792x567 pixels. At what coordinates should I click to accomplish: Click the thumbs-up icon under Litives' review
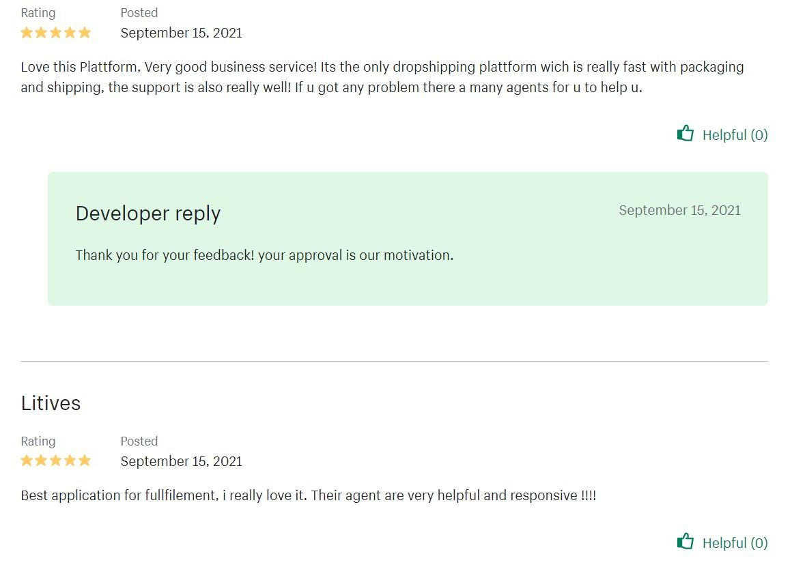point(685,541)
